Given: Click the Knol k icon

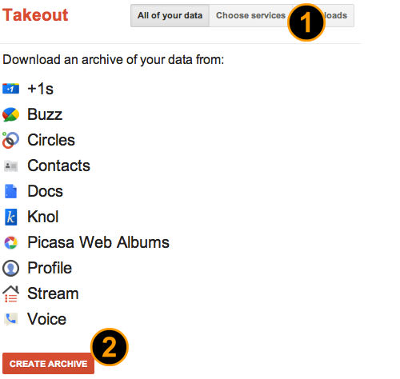Looking at the screenshot, I should [11, 217].
